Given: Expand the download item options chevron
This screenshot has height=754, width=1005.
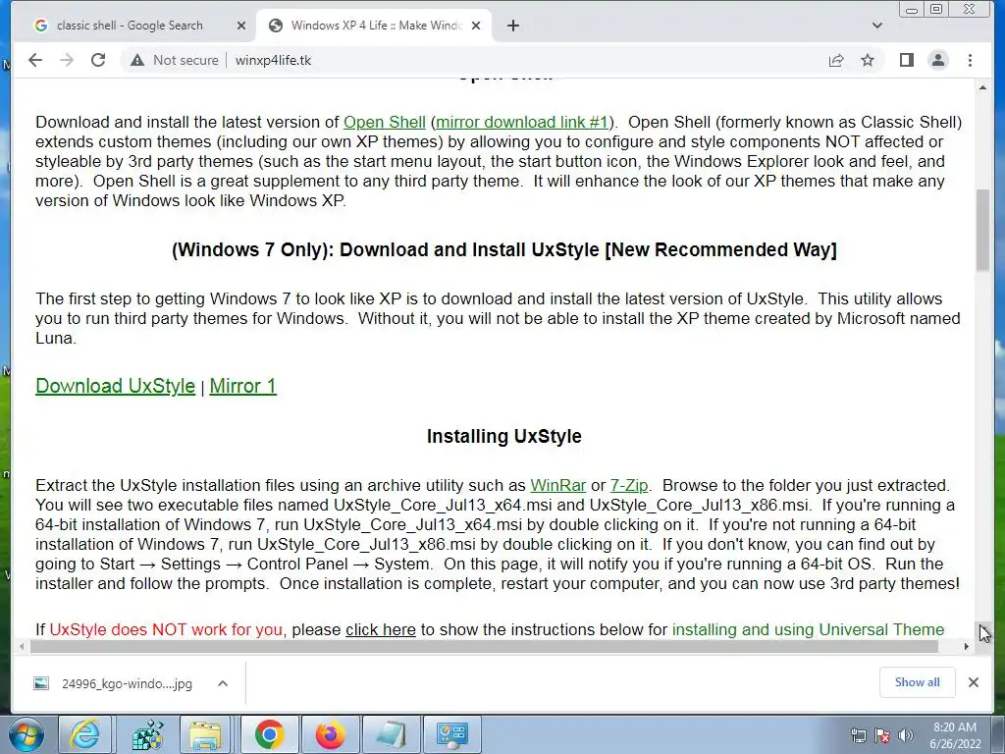Looking at the screenshot, I should (223, 683).
